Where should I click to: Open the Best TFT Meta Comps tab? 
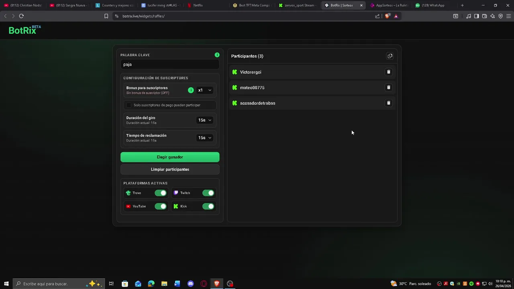pos(252,5)
